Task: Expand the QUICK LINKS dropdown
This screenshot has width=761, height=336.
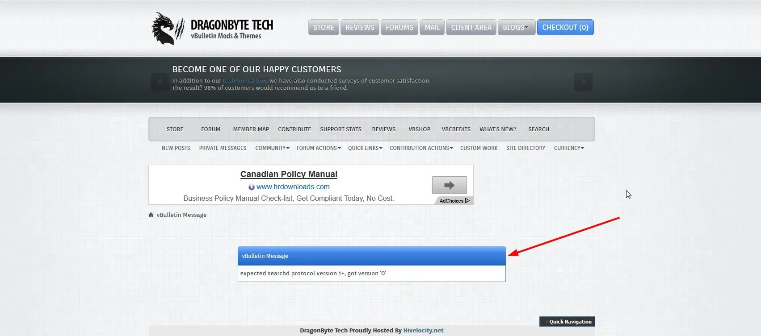Action: (365, 148)
